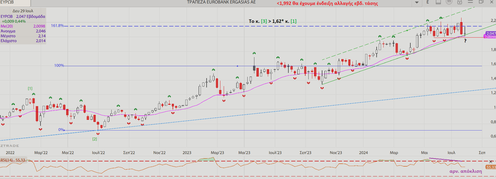Screen dimensions: 496x179
Task: Click the Σεπ'23 date axis label
Action: coord(305,153)
